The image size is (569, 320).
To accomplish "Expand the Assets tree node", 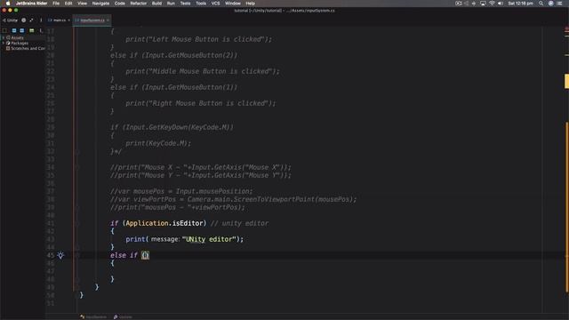I will click(4, 37).
